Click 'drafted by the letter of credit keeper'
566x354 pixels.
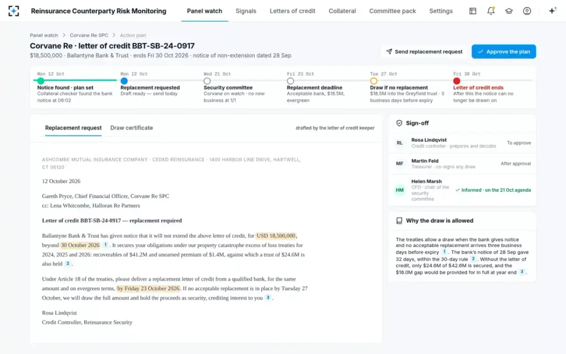tap(335, 128)
